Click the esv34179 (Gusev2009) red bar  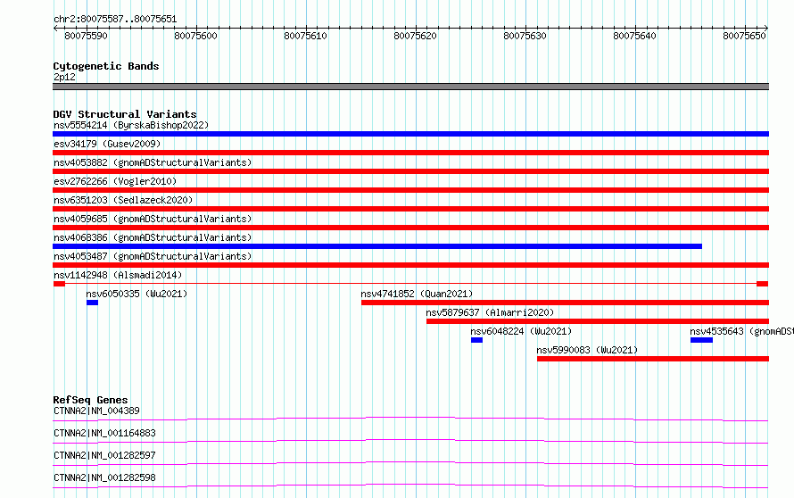(410, 153)
